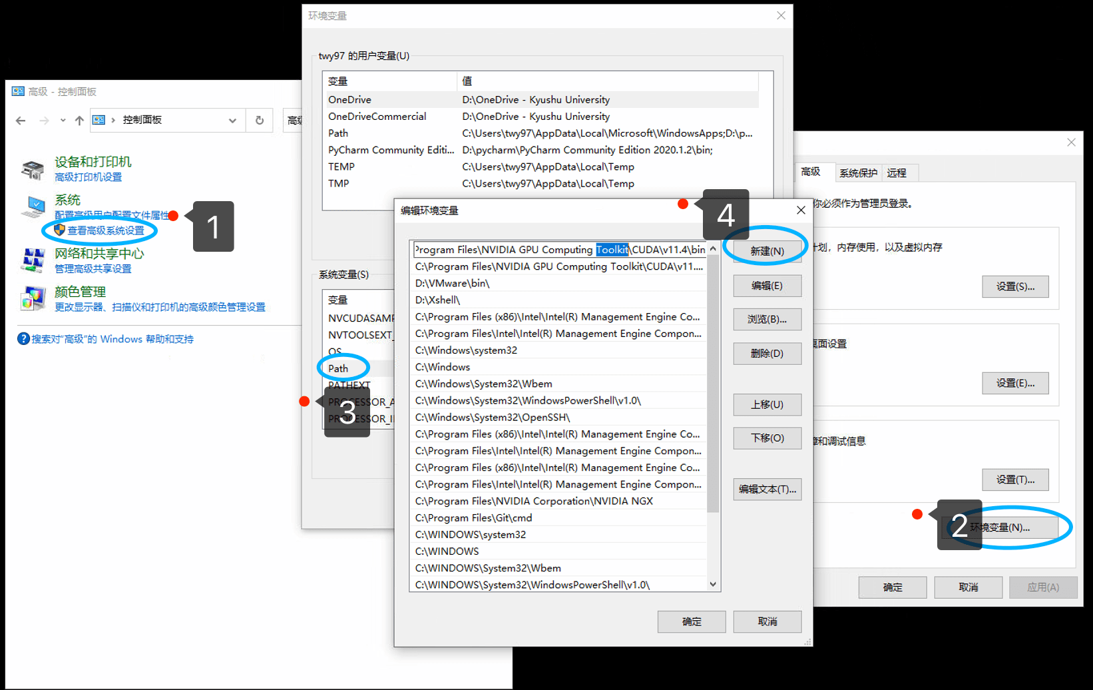Click 编辑(E) button in path editor

(767, 286)
